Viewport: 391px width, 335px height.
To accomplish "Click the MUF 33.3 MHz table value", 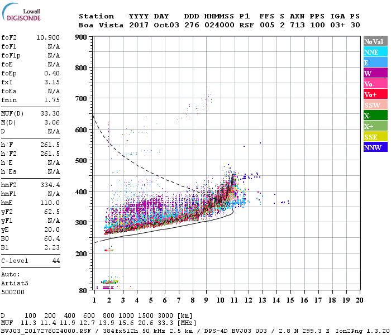I will (x=165, y=323).
